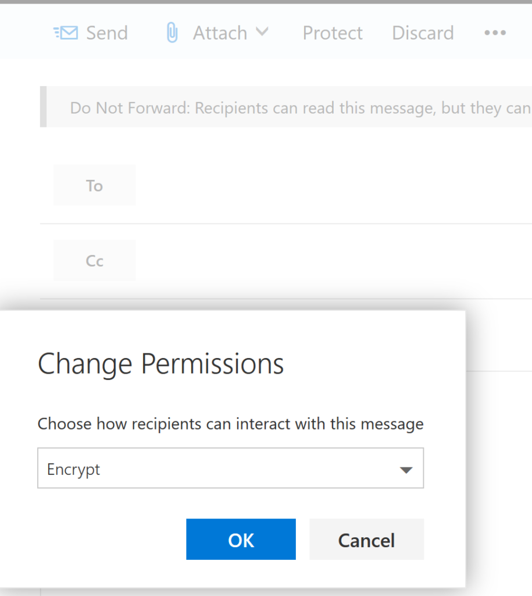Image resolution: width=532 pixels, height=596 pixels.
Task: Click Discard in the compose toolbar
Action: point(423,33)
